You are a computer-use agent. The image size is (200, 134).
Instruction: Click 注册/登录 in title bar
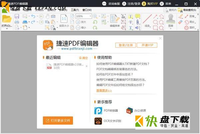tap(131, 4)
